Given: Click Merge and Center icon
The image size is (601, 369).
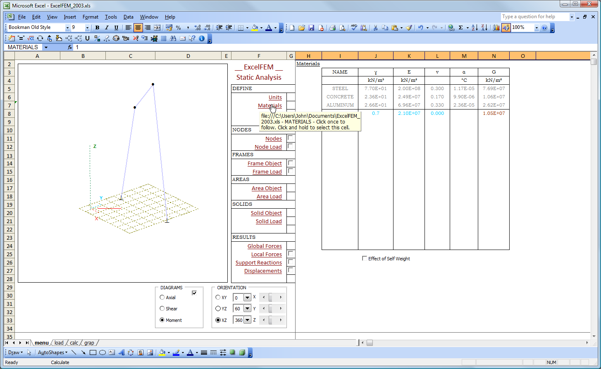Looking at the screenshot, I should point(157,28).
